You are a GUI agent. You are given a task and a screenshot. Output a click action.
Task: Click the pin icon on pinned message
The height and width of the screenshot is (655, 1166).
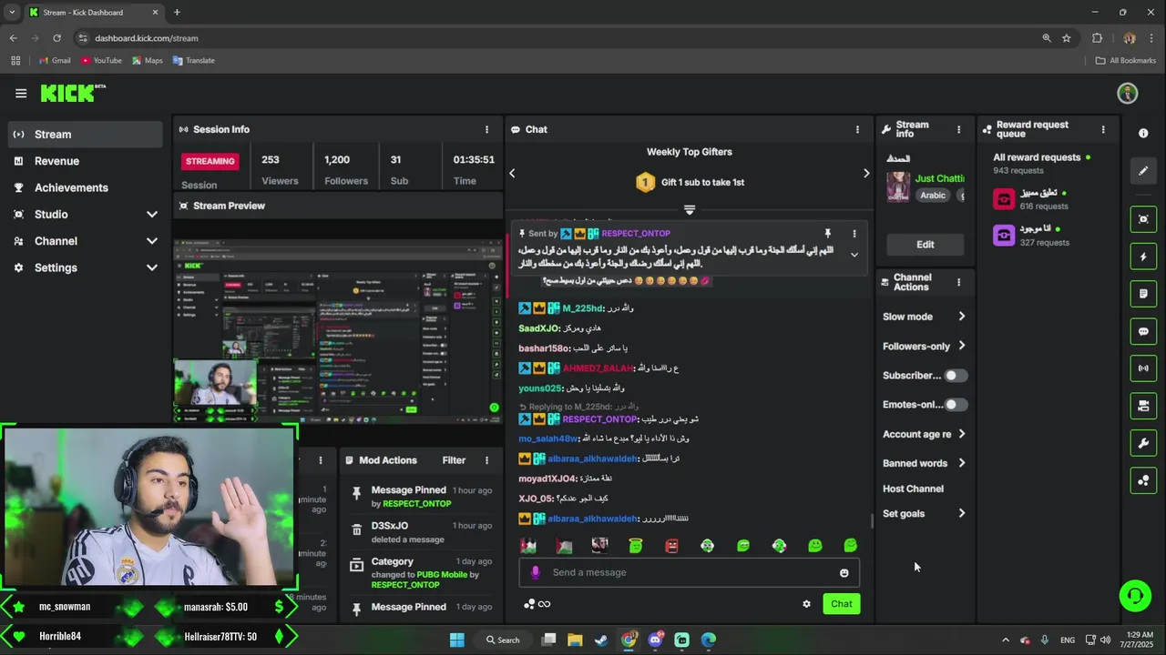point(827,234)
